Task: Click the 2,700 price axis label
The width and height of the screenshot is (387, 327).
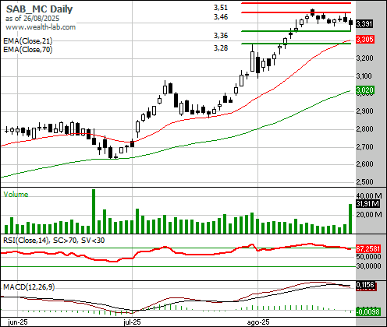Action: [364, 147]
